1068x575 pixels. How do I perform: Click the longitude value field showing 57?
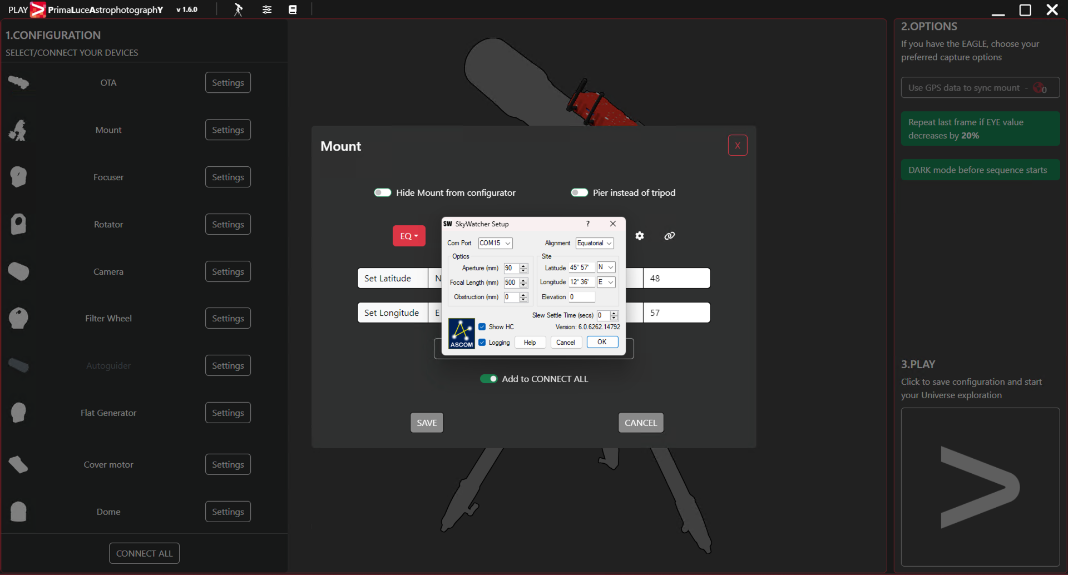[676, 313]
